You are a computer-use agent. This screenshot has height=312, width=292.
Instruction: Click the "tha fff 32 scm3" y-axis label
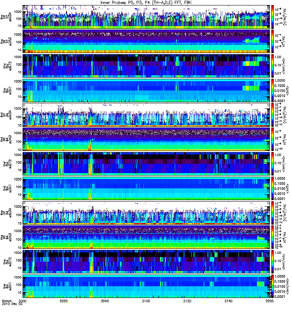coord(6,41)
